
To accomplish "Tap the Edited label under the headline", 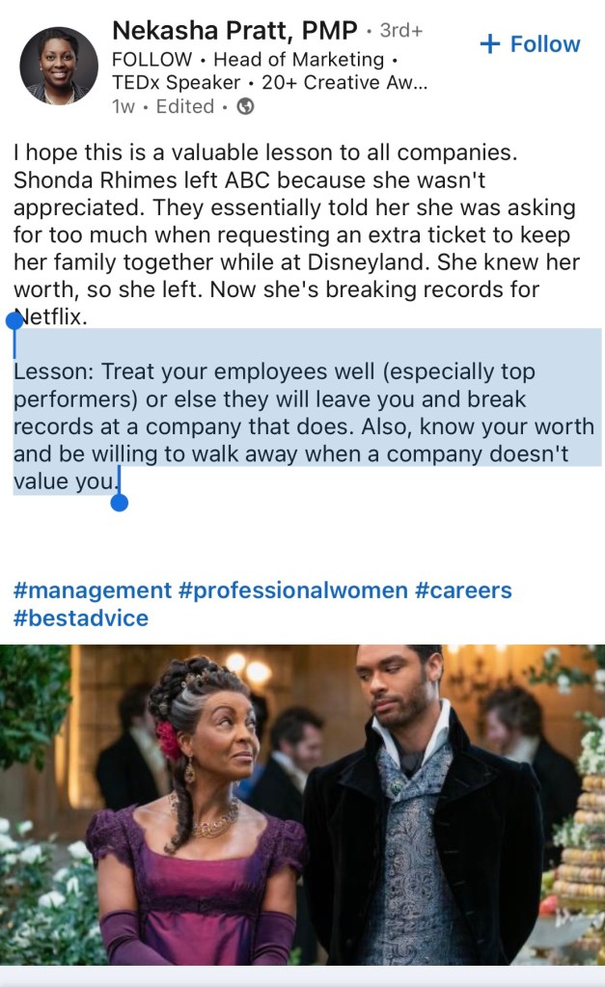I will 184,107.
